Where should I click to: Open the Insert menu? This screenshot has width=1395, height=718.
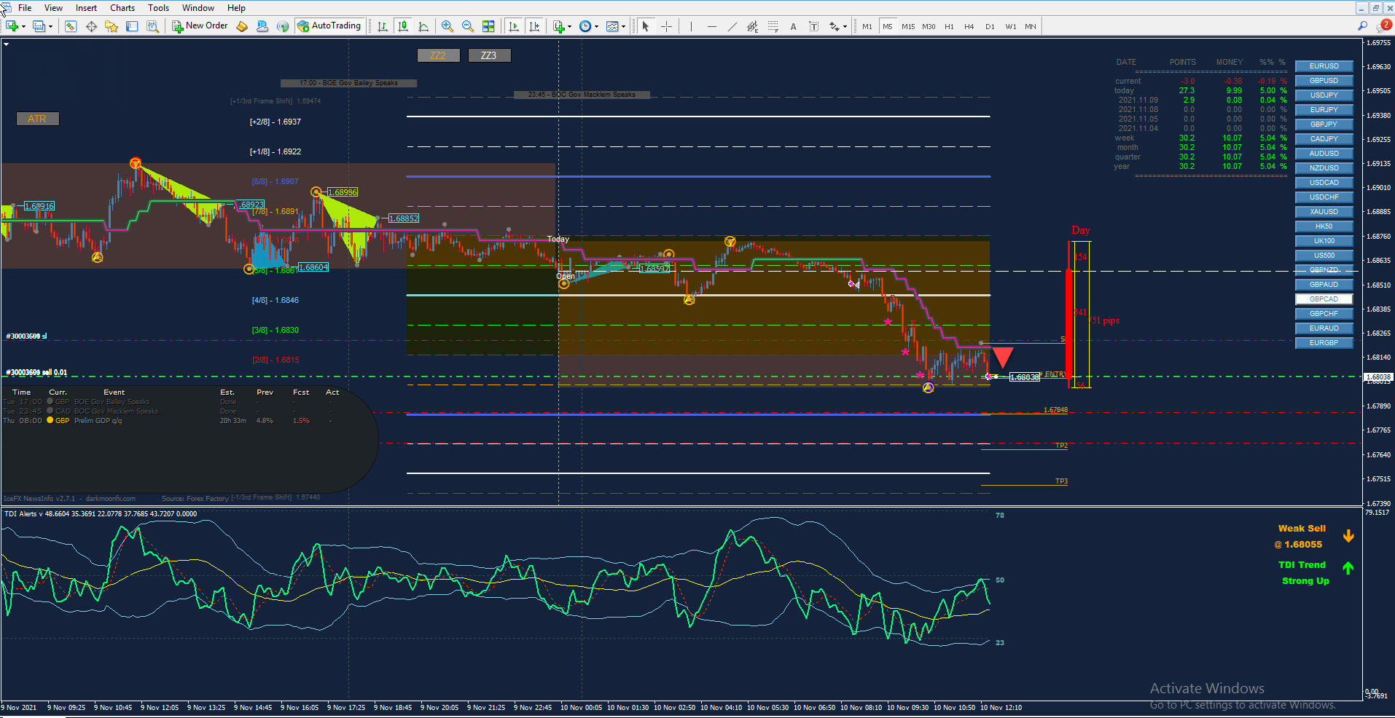pos(86,8)
